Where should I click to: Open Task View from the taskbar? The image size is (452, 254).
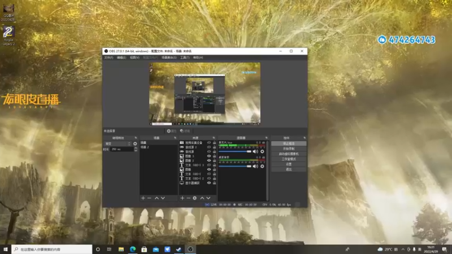coord(109,249)
